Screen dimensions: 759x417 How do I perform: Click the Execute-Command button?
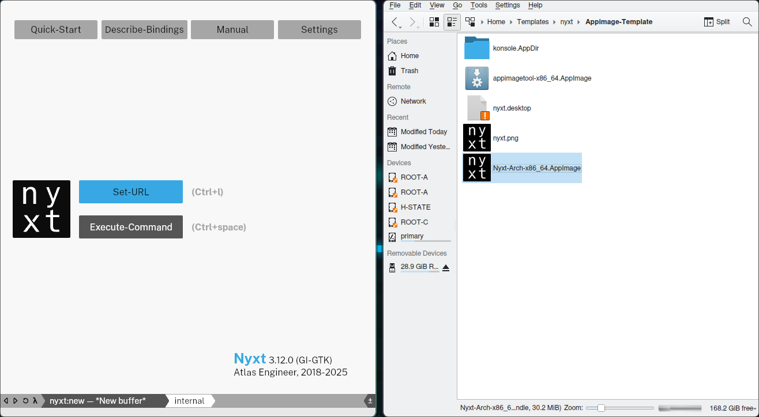[131, 227]
